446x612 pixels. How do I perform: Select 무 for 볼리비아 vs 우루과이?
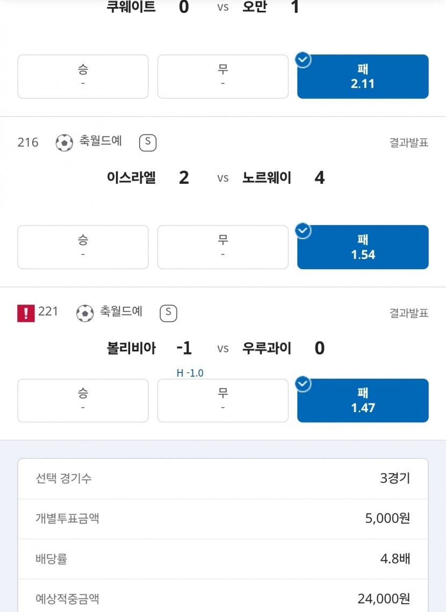tap(223, 400)
